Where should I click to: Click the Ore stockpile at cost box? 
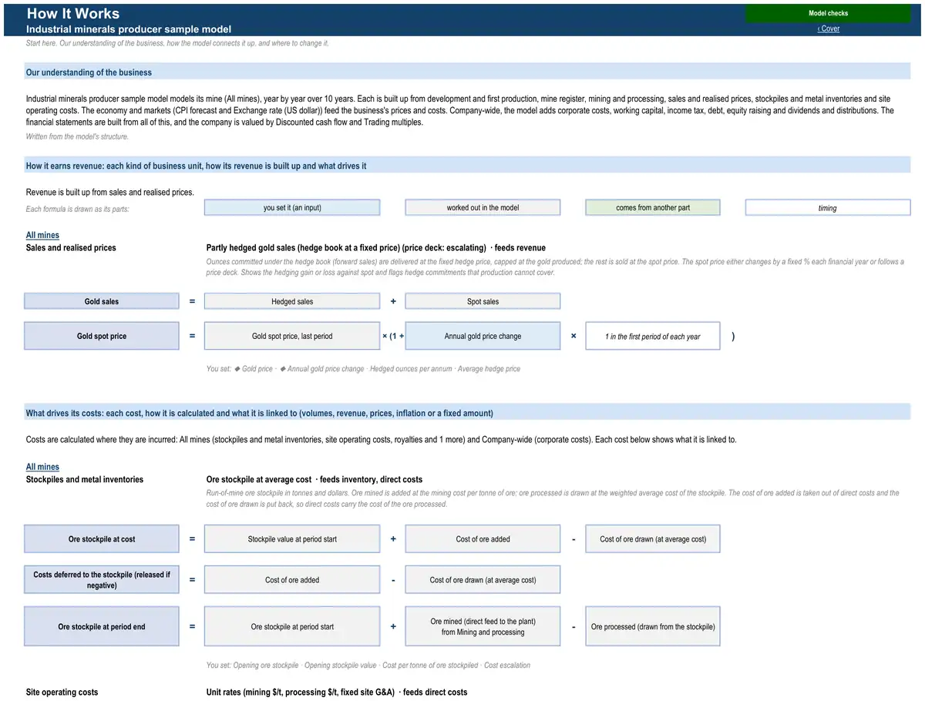102,539
